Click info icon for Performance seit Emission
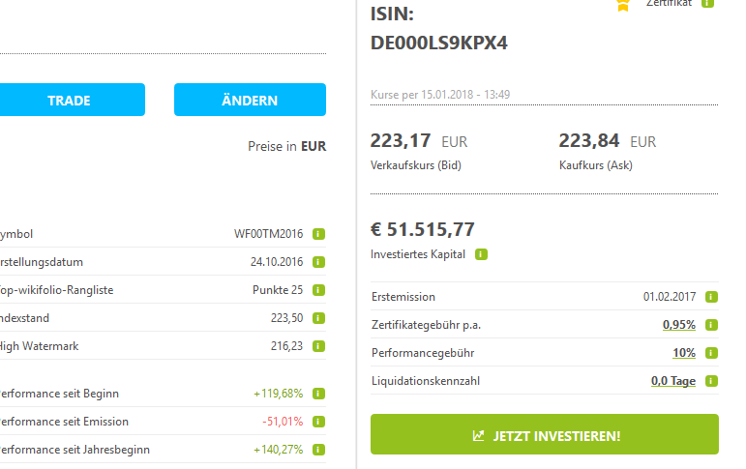Screen dimensions: 746x469 point(318,422)
